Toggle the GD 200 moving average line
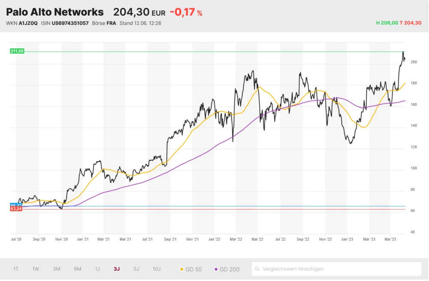 tap(227, 269)
